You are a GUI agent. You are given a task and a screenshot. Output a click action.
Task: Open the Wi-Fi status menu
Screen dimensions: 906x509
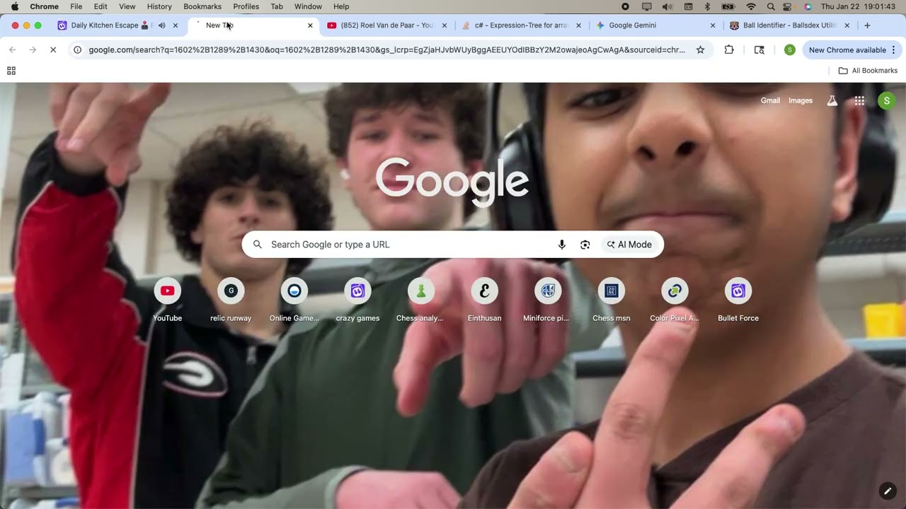coord(751,6)
